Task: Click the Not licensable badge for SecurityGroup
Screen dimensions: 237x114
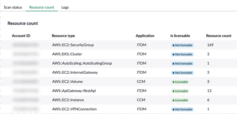Action: click(x=182, y=45)
